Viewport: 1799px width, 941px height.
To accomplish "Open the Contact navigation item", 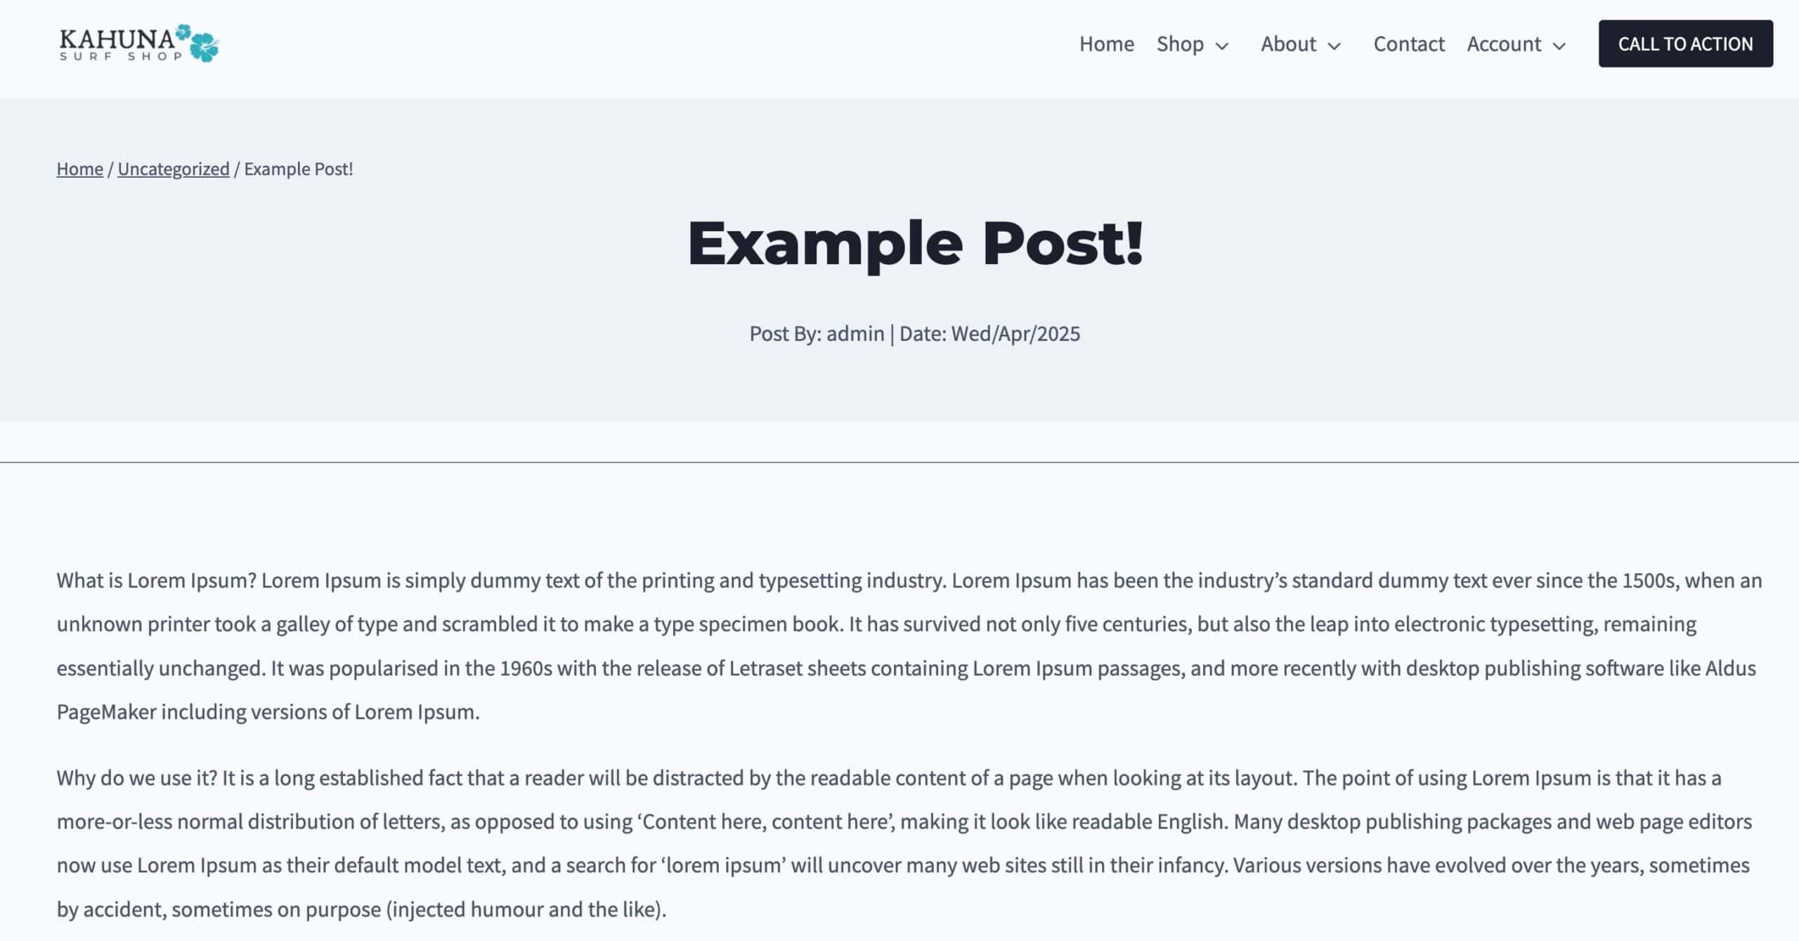I will pos(1409,44).
